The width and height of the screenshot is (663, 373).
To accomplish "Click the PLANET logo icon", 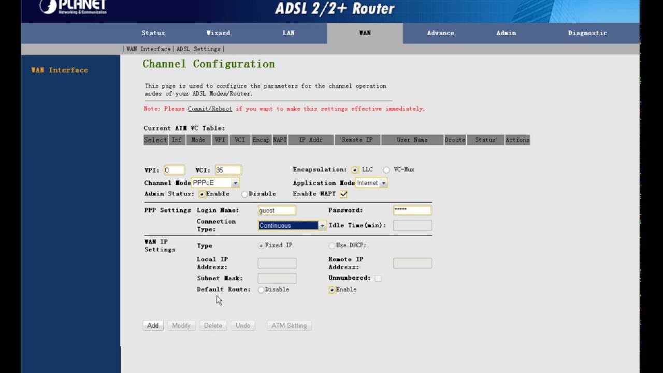I will click(73, 6).
